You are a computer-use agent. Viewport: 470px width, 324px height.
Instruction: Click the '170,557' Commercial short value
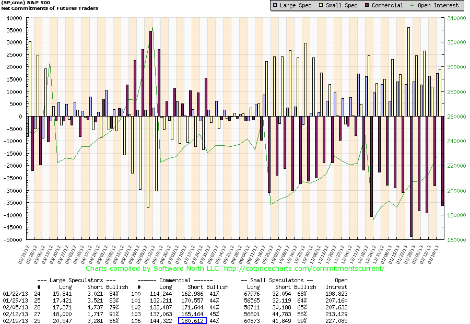coord(192,300)
